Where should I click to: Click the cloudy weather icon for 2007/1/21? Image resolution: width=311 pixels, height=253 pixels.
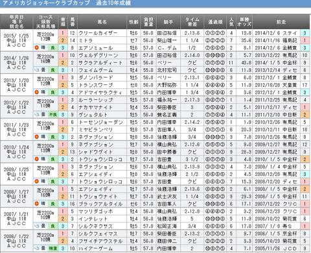(37, 226)
